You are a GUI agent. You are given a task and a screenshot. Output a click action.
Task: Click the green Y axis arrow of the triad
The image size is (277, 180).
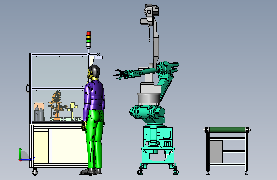pos(20,153)
